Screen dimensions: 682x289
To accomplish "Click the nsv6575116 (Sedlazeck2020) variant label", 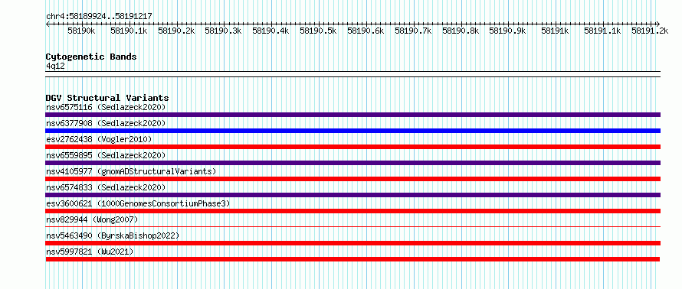I will tap(106, 107).
